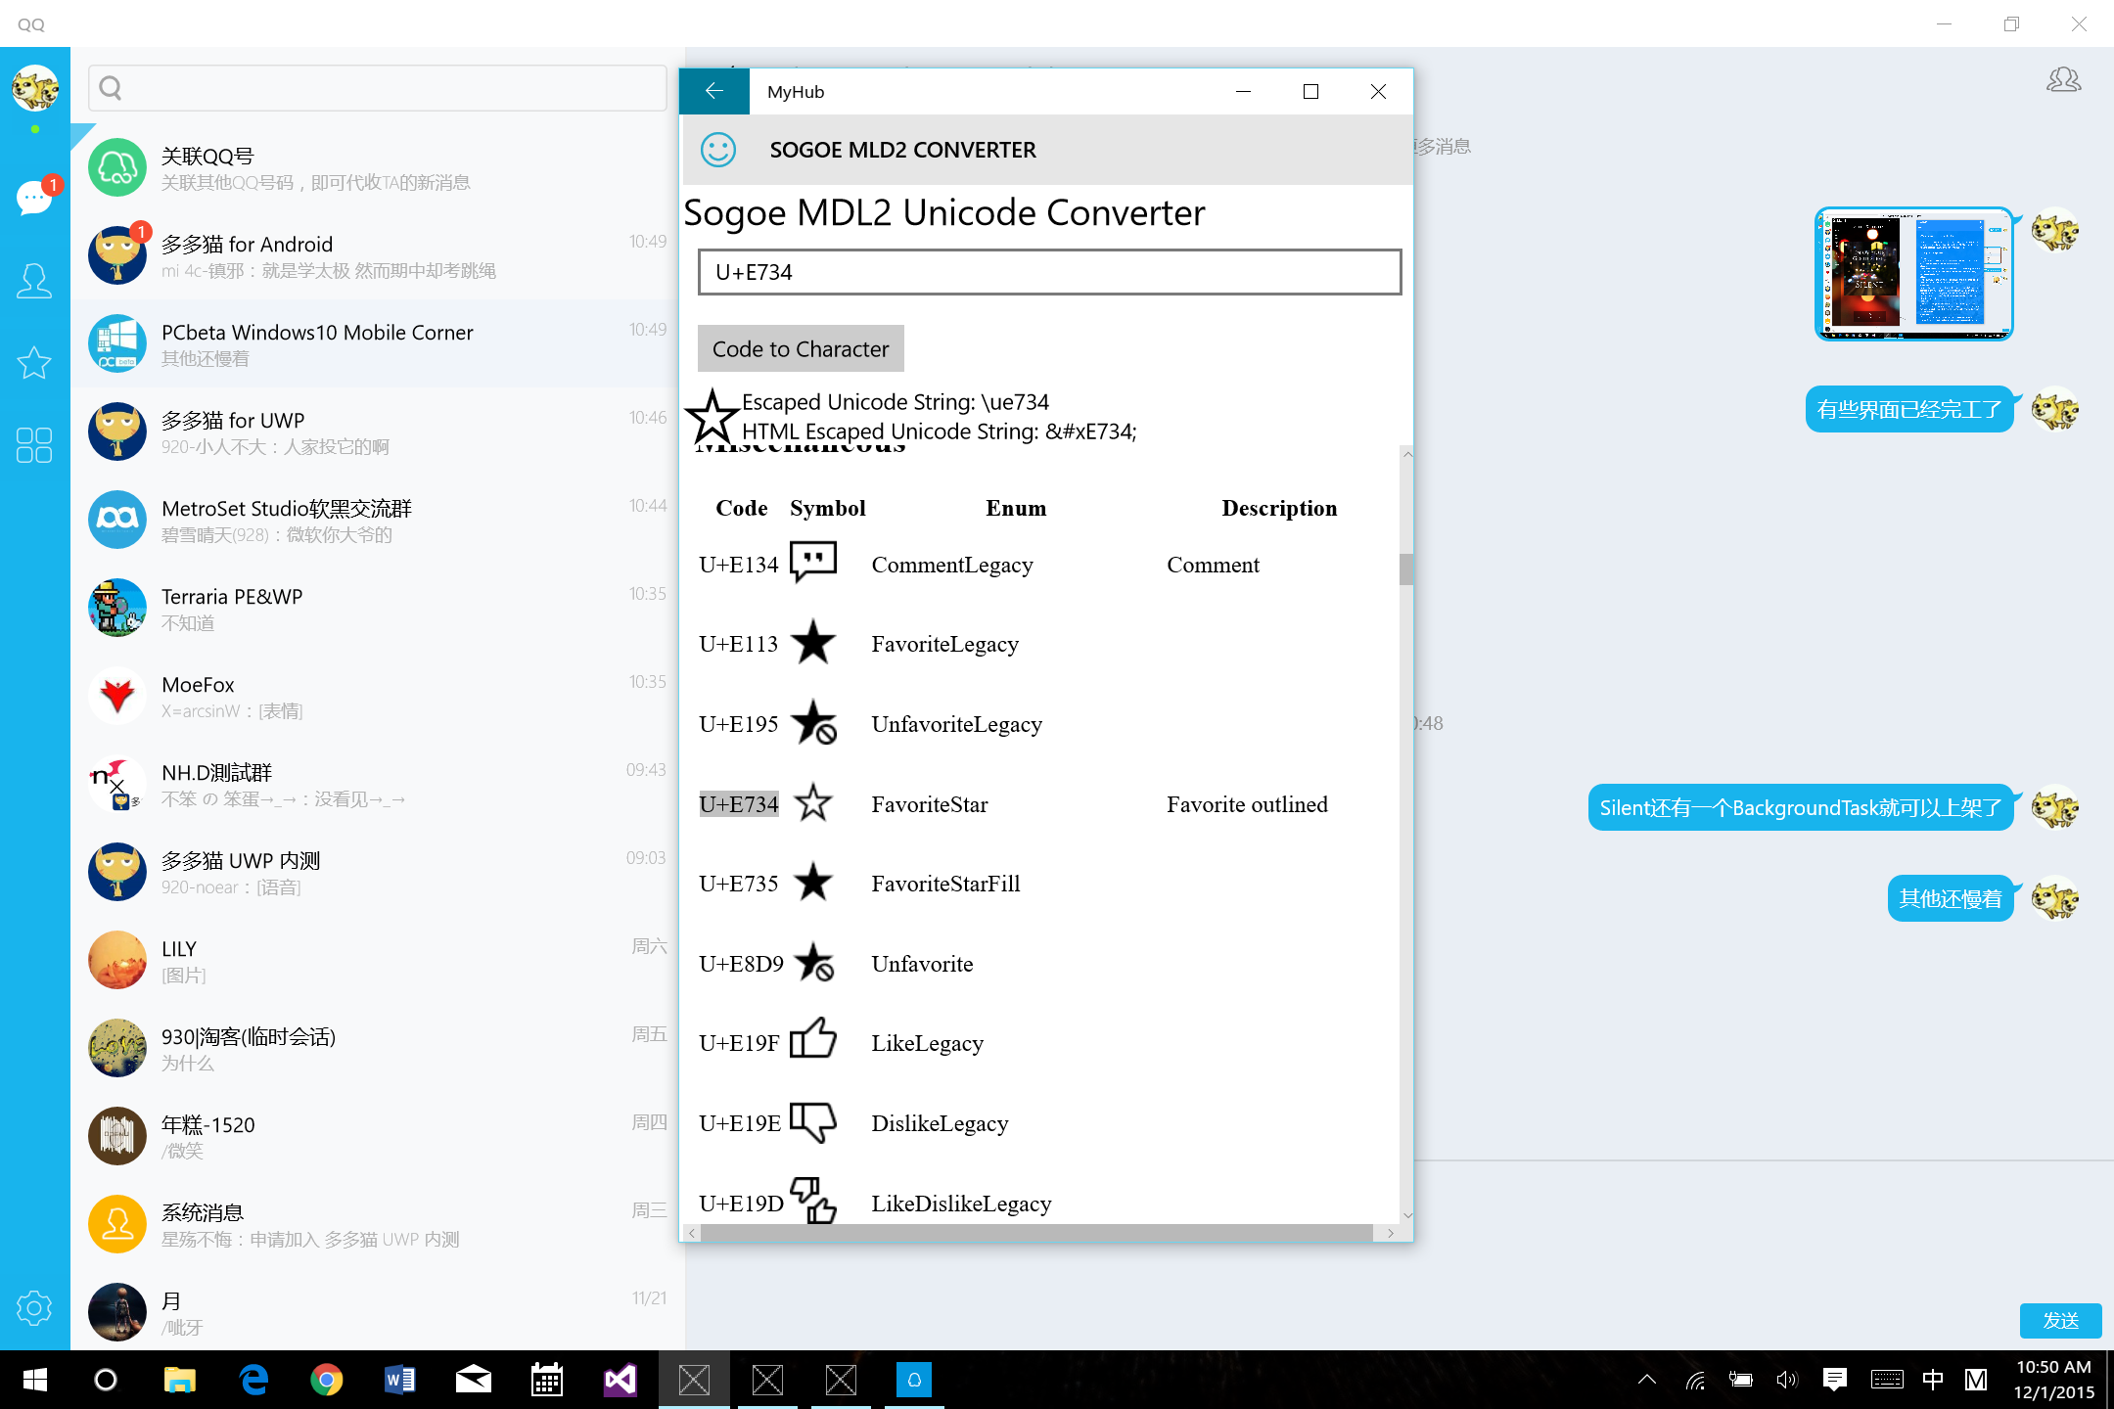
Task: Click the search magnifier icon in QQ
Action: (111, 89)
